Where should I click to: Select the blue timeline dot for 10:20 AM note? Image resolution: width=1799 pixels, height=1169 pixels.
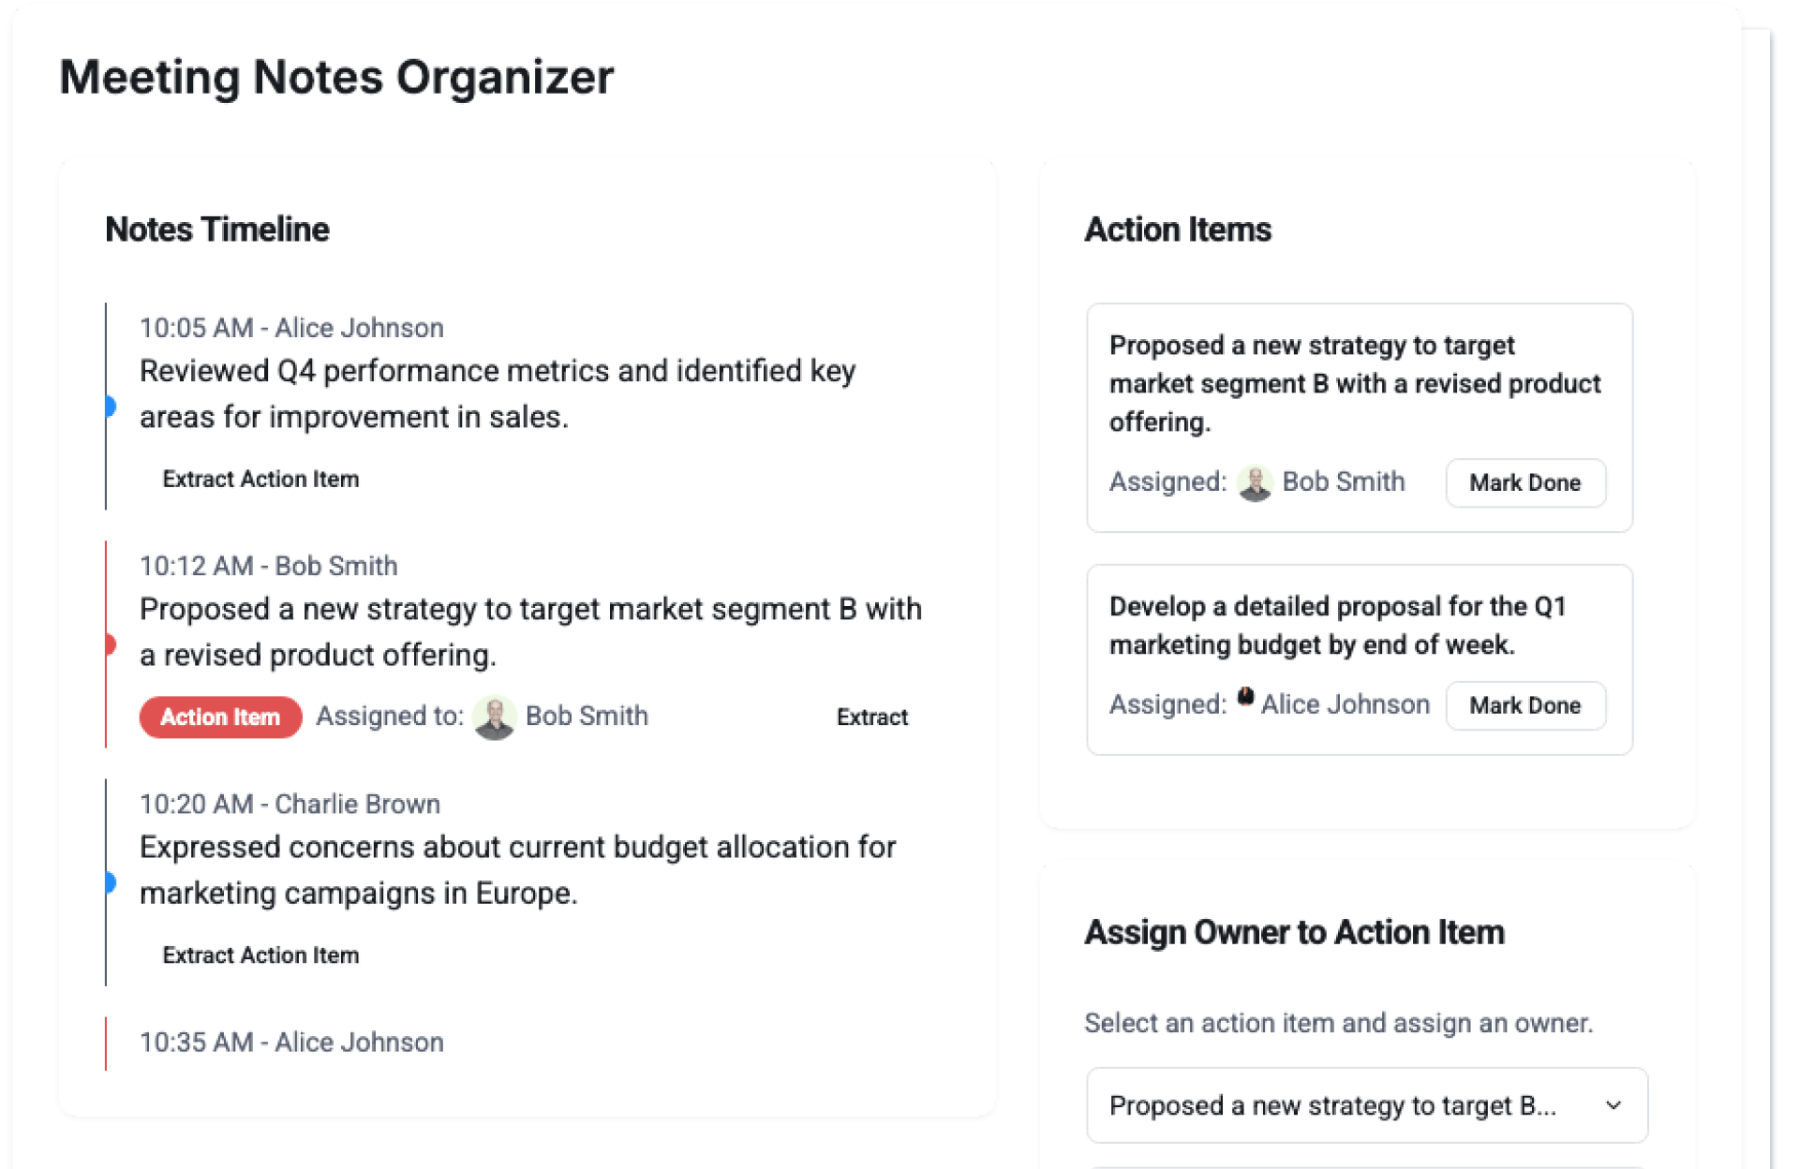tap(110, 882)
